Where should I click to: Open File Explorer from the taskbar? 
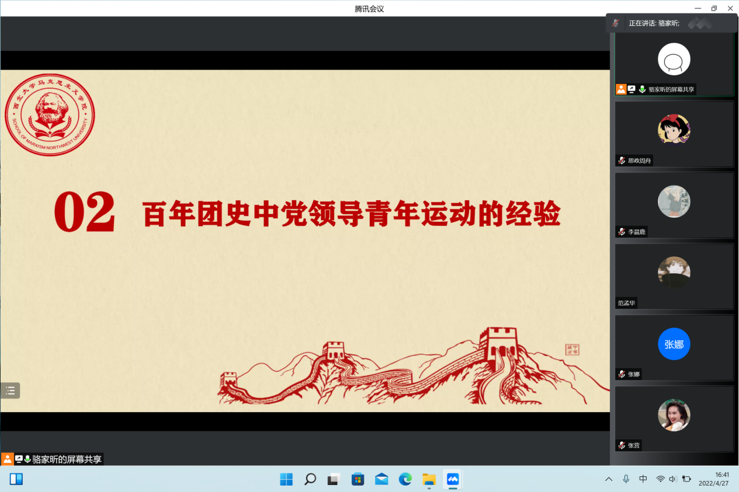(429, 479)
